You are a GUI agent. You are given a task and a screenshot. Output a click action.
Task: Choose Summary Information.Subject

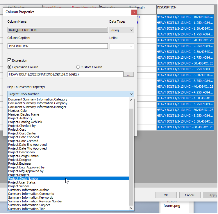tap(68, 205)
